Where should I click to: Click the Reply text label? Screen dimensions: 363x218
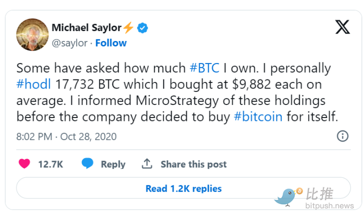[x=113, y=164]
